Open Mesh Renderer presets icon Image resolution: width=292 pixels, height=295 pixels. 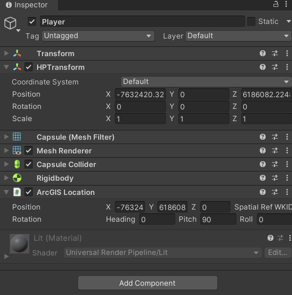pos(275,150)
